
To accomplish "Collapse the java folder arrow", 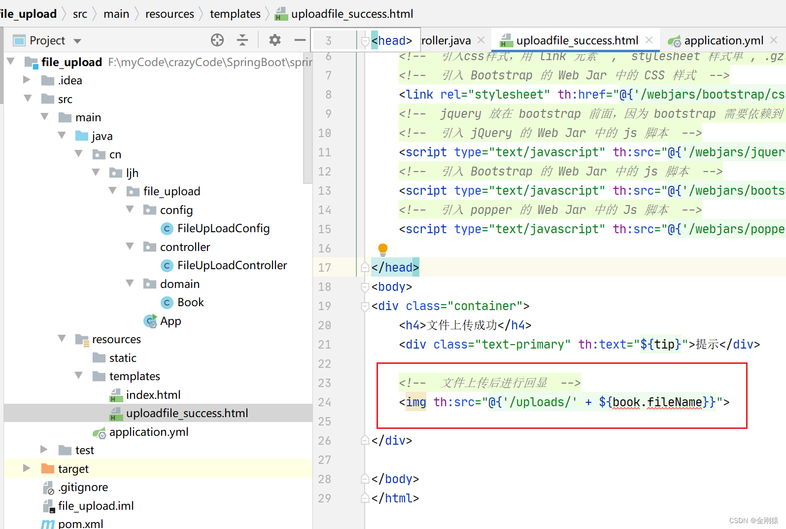I will point(62,135).
